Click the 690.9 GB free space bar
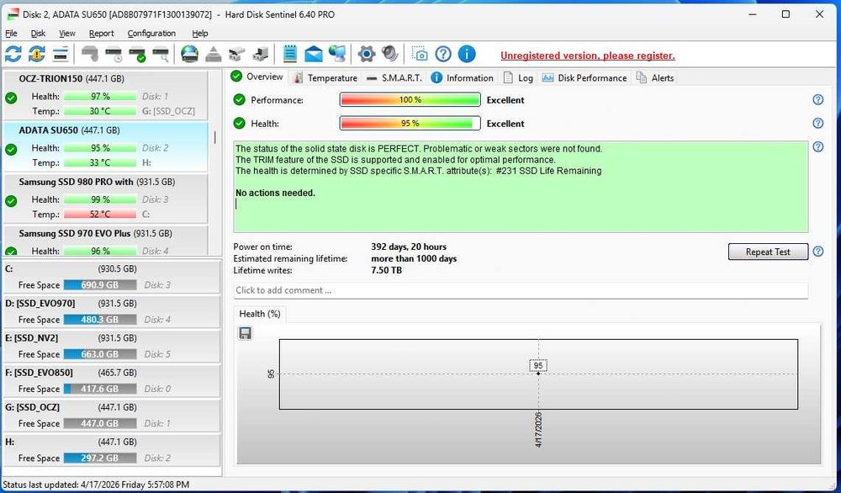This screenshot has width=841, height=493. click(x=100, y=285)
